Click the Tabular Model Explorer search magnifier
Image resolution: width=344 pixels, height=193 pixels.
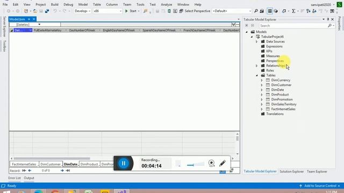click(x=329, y=26)
